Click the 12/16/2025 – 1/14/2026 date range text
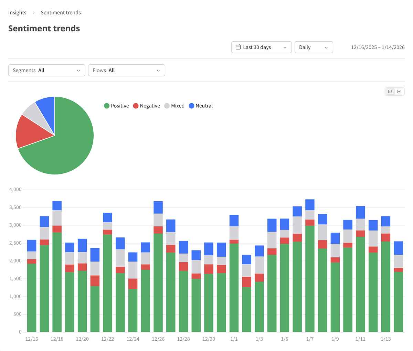Screen dimensions: 413x351 378,47
